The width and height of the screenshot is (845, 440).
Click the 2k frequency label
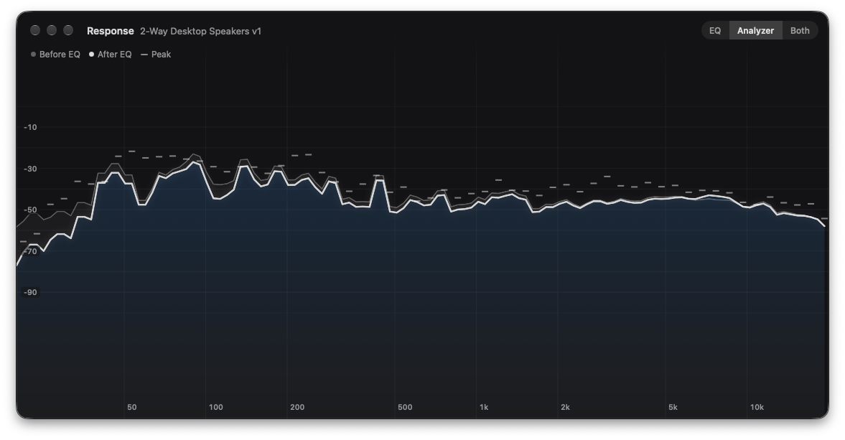tap(565, 407)
